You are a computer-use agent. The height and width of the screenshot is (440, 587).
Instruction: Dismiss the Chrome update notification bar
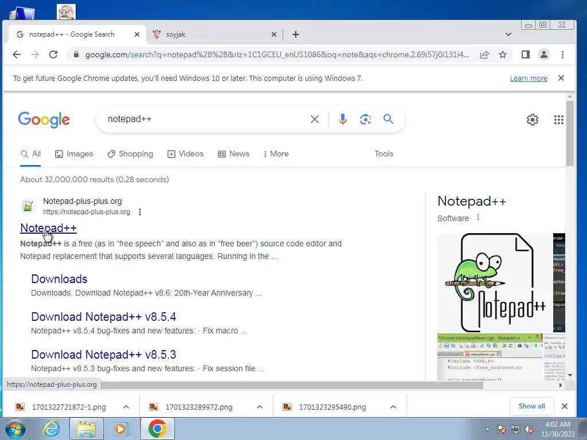point(561,78)
